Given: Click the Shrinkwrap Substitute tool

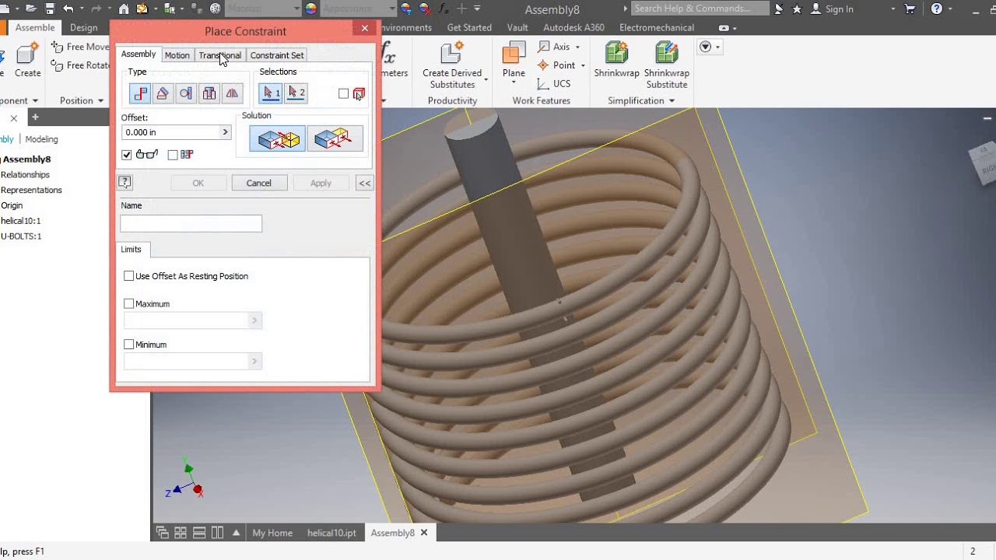Looking at the screenshot, I should (x=667, y=65).
